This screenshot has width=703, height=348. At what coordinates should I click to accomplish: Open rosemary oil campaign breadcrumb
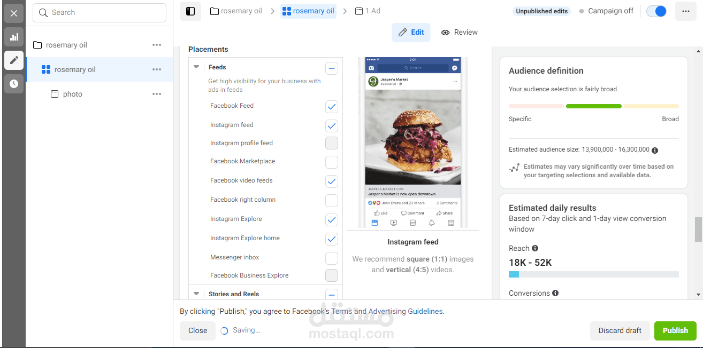tap(236, 11)
